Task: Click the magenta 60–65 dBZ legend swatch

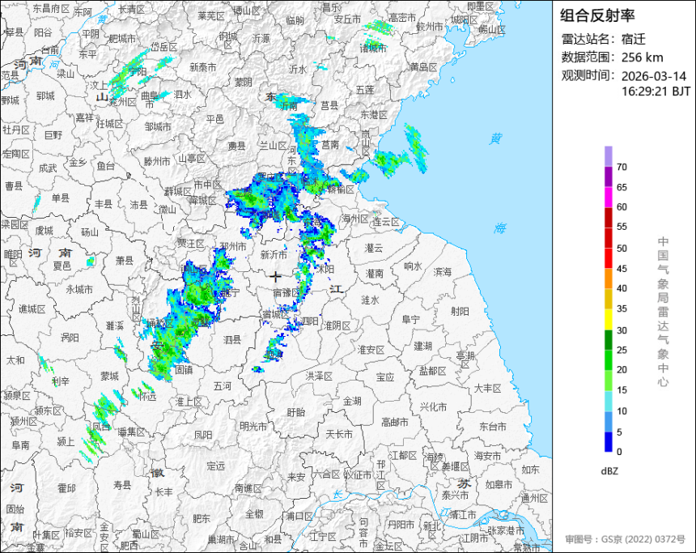Action: (x=608, y=197)
